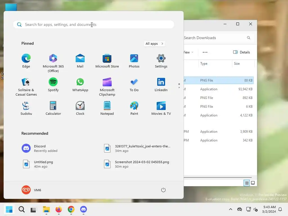Click Explorer's horizontal scrollbar
This screenshot has width=288, height=216.
click(218, 177)
